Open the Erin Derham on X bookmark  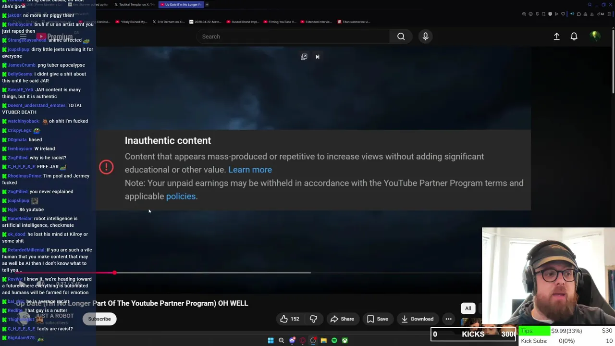coord(168,22)
